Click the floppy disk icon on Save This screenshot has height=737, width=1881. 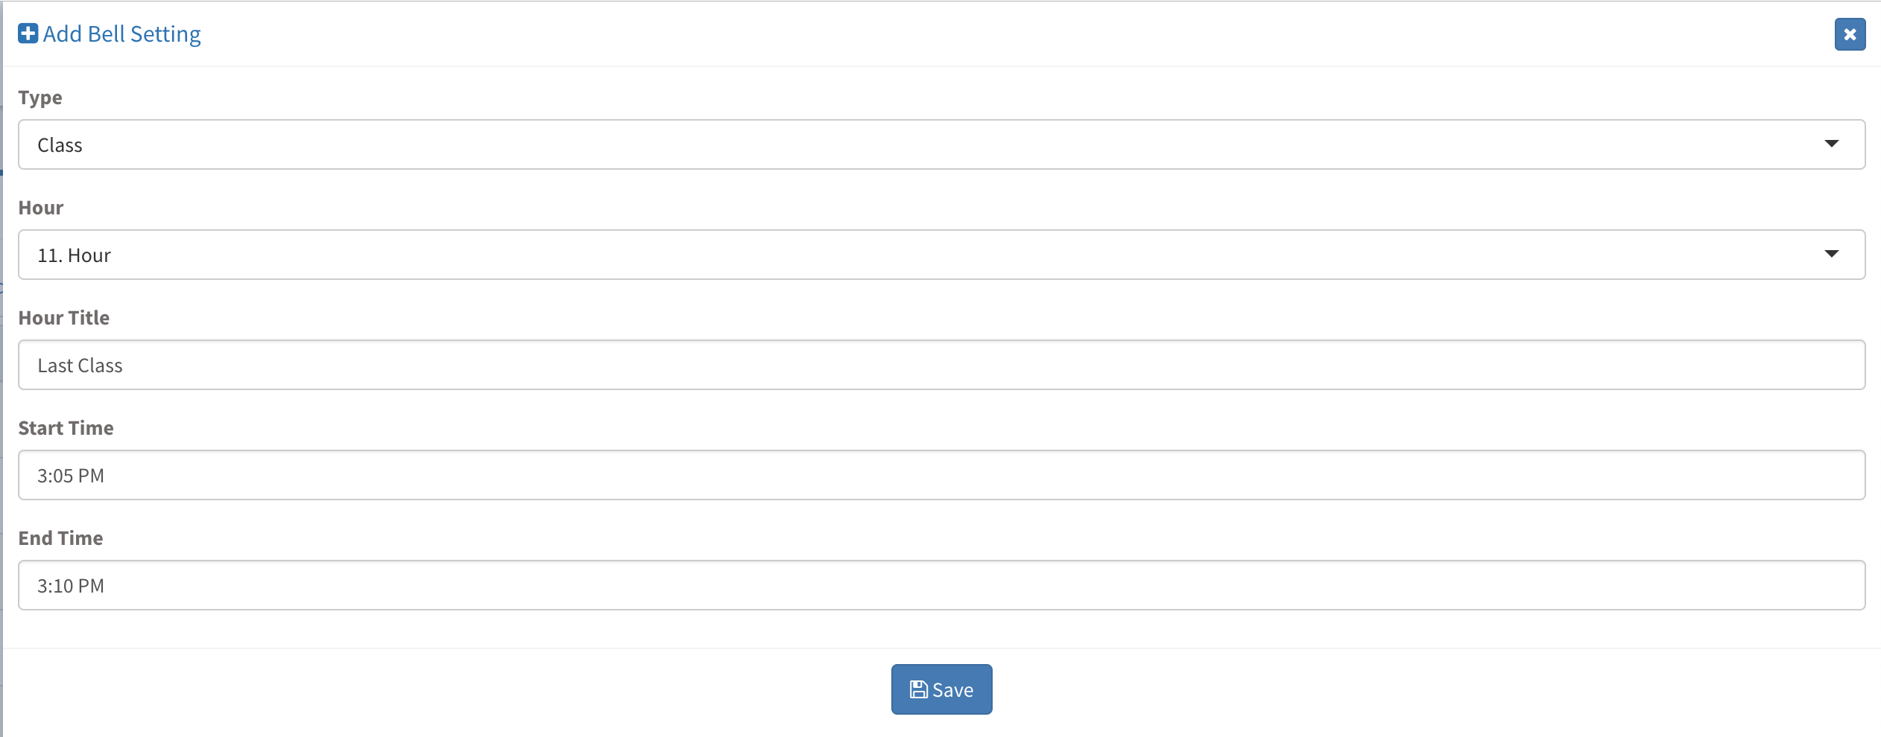919,689
